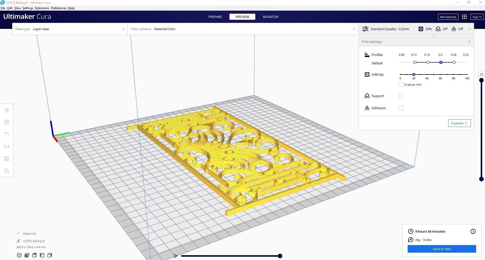Screen dimensions: 485x260
Task: Click the pencil edit icon beside CCR10_Railing B
Action: [x=18, y=241]
